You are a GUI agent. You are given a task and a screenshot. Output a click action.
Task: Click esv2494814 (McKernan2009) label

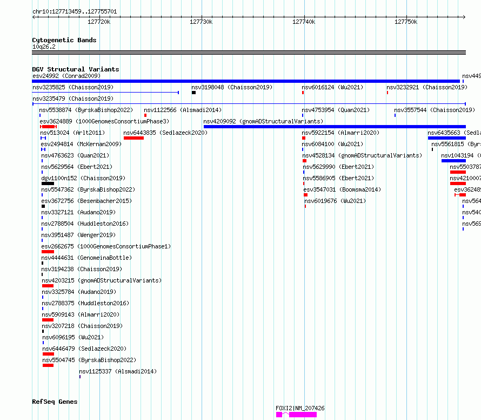tap(81, 144)
